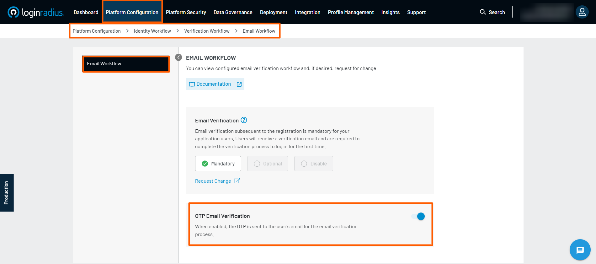This screenshot has height=264, width=596.
Task: Select the Disable verification option
Action: pyautogui.click(x=314, y=164)
